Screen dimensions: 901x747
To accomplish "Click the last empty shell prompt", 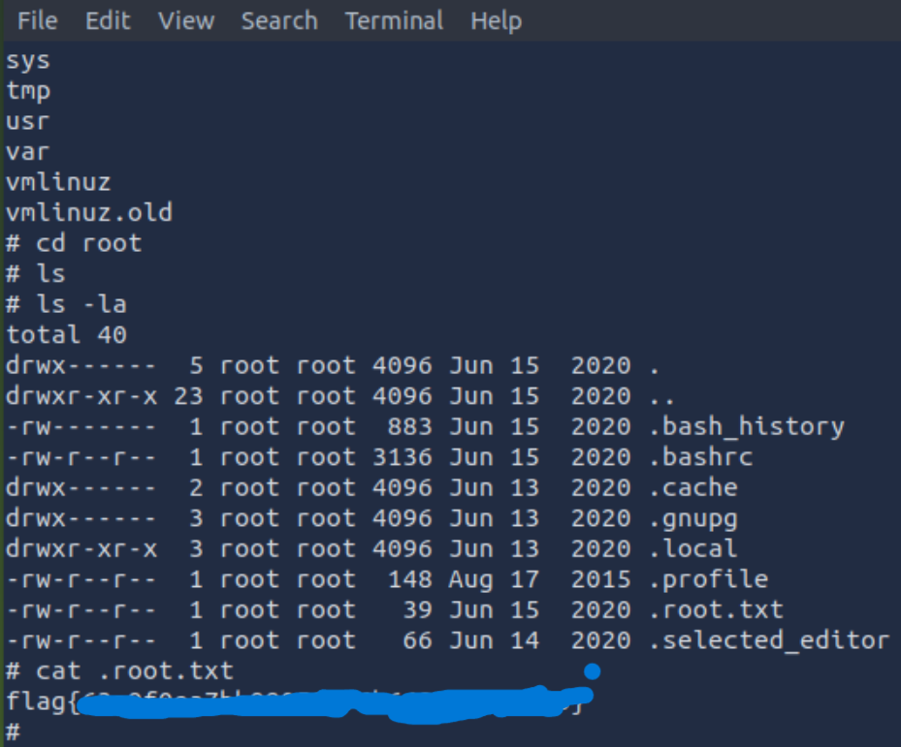I will pyautogui.click(x=14, y=732).
